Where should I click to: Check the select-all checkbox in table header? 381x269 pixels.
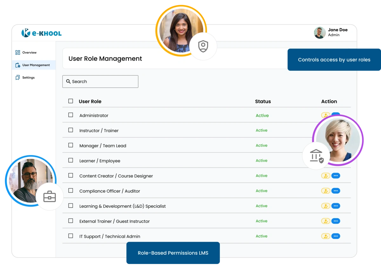pyautogui.click(x=70, y=100)
